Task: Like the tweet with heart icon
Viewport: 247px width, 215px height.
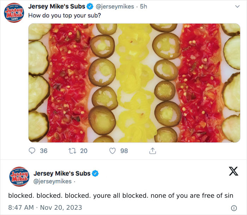Action: (113, 151)
